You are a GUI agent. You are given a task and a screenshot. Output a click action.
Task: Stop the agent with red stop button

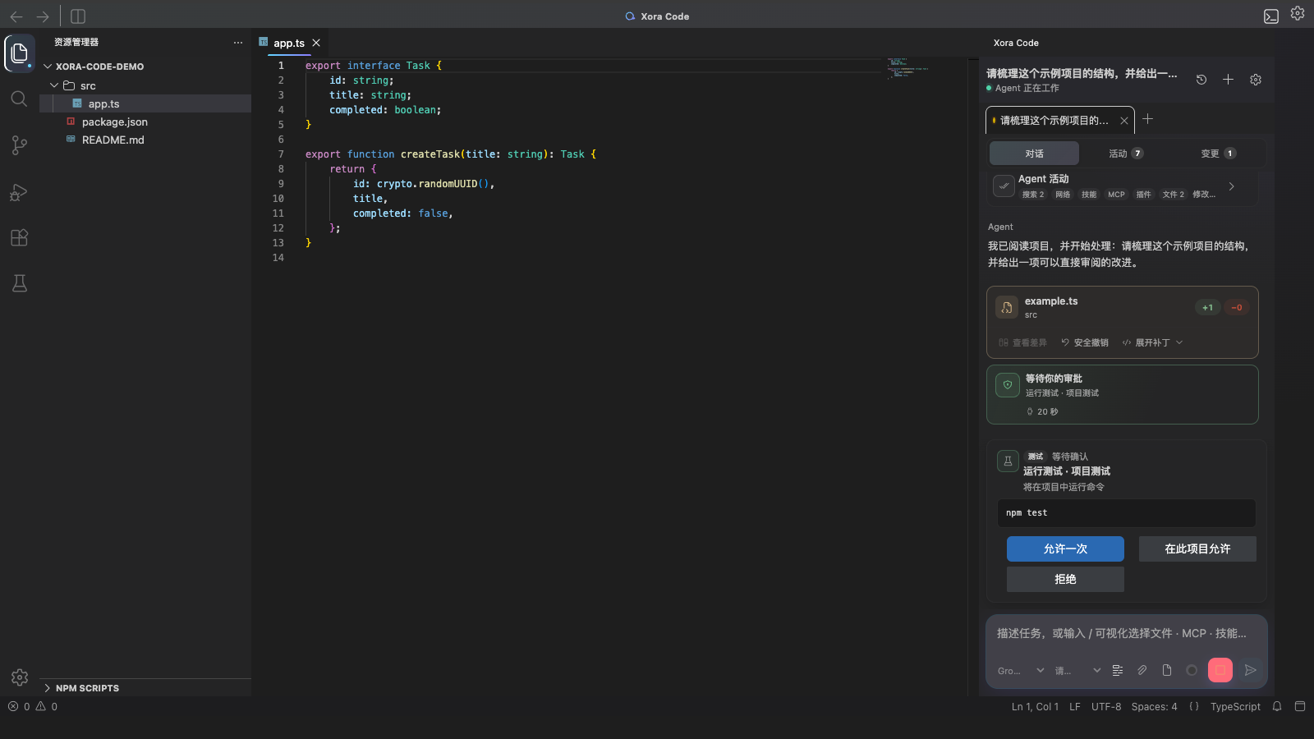click(x=1220, y=671)
